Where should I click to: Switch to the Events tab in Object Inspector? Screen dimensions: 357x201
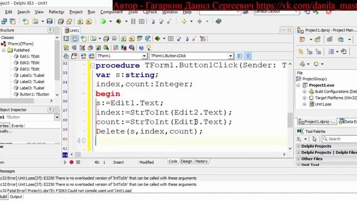[x=17, y=126]
